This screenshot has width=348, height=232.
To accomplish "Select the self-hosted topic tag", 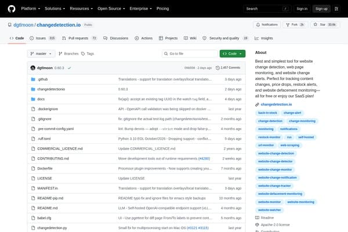I will 306,137.
